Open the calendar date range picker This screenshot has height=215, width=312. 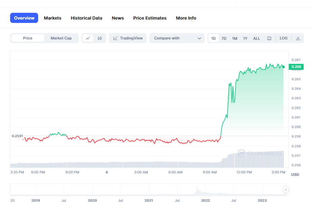269,38
